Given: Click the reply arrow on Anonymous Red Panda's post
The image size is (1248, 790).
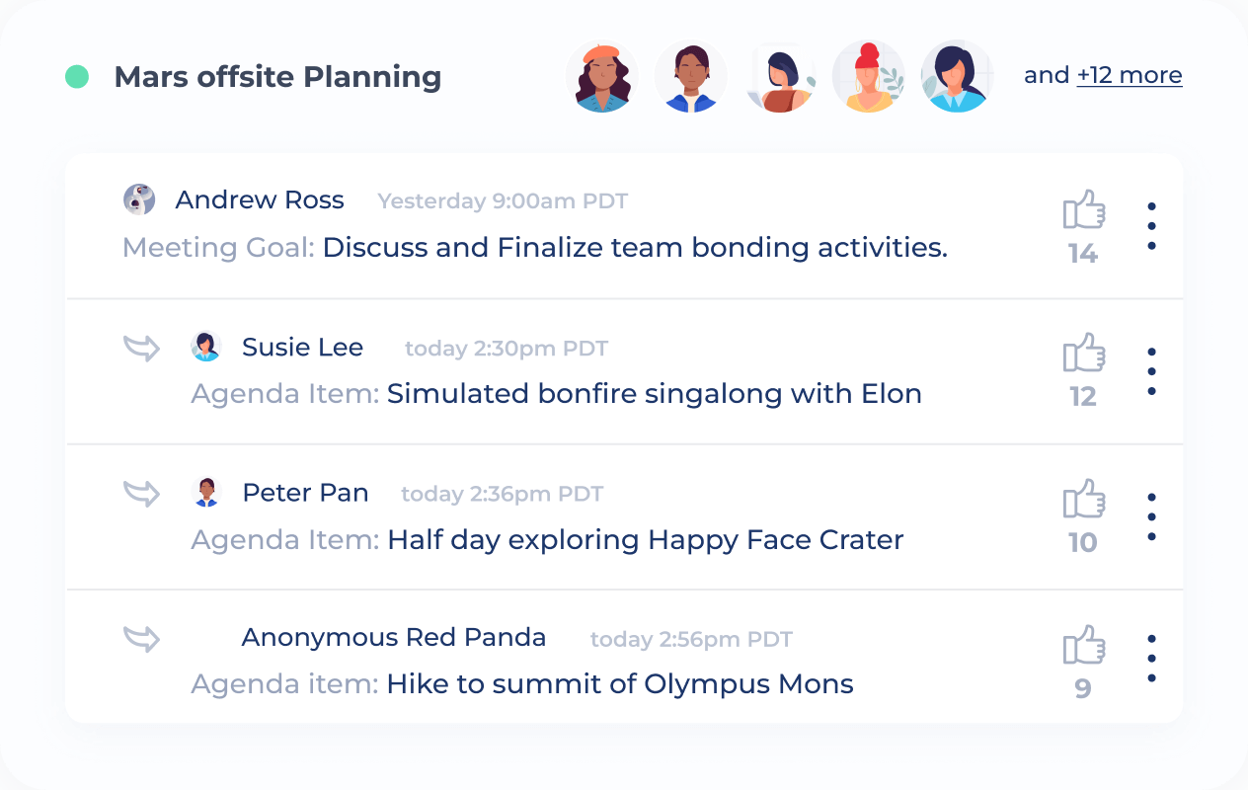Looking at the screenshot, I should point(141,639).
